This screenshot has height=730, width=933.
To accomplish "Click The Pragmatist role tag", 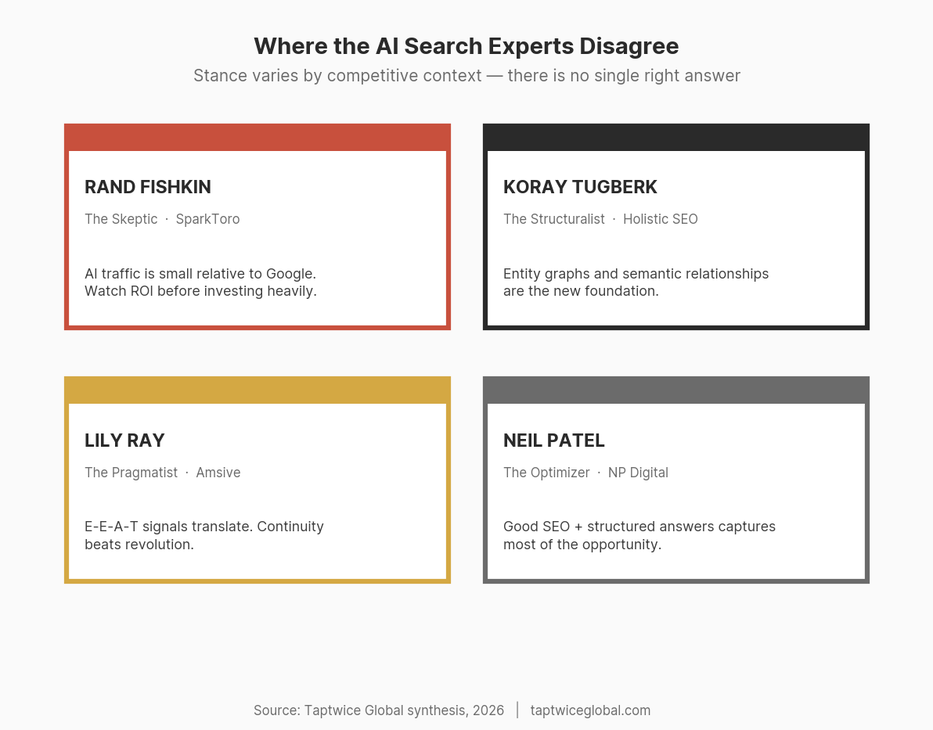I will (x=131, y=473).
